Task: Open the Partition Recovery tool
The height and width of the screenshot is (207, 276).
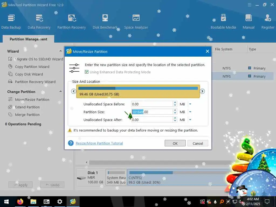Action: 71,22
